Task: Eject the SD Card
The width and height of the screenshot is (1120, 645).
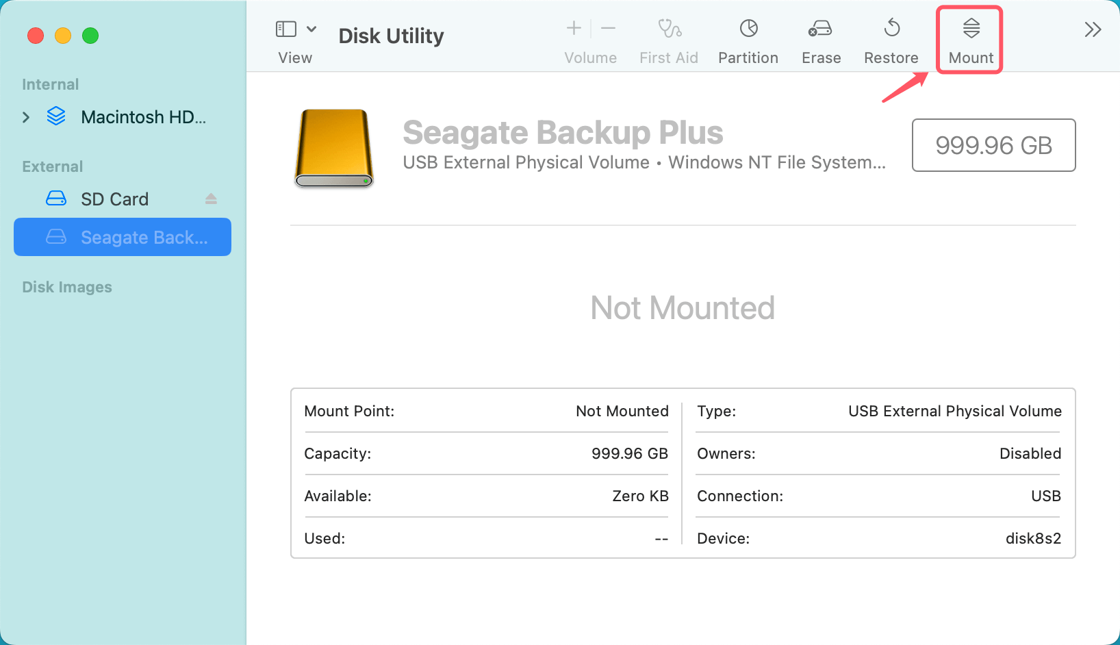Action: click(x=211, y=199)
